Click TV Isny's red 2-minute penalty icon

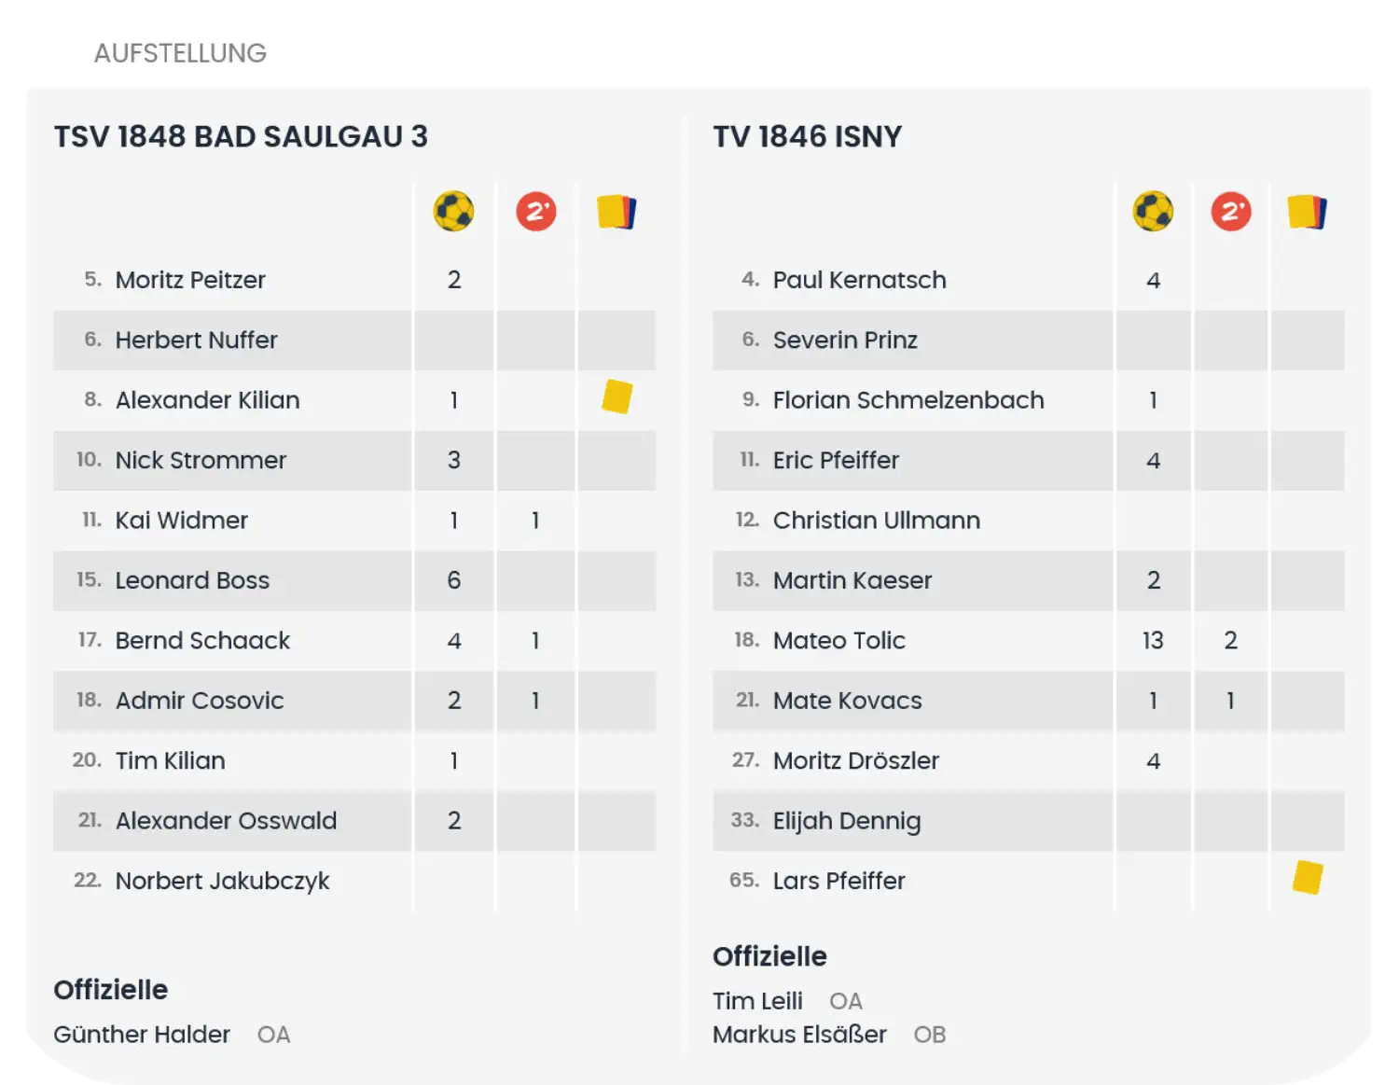click(1230, 212)
